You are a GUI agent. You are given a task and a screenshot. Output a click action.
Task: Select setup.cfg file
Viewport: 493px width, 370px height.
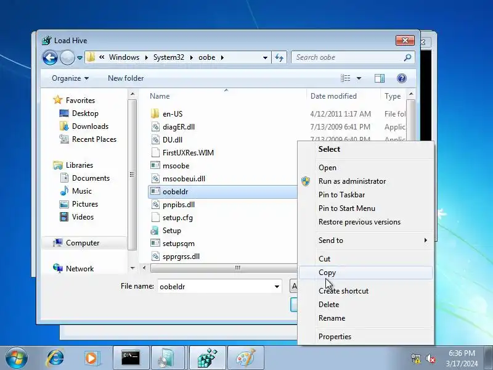[x=177, y=218]
